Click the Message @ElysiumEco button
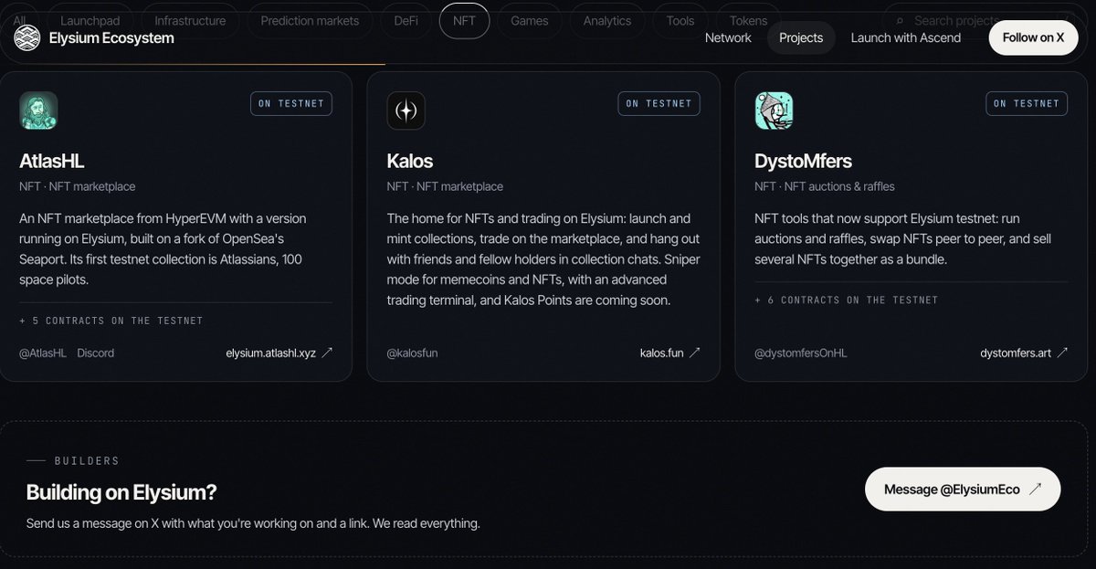1096x569 pixels. pos(963,489)
